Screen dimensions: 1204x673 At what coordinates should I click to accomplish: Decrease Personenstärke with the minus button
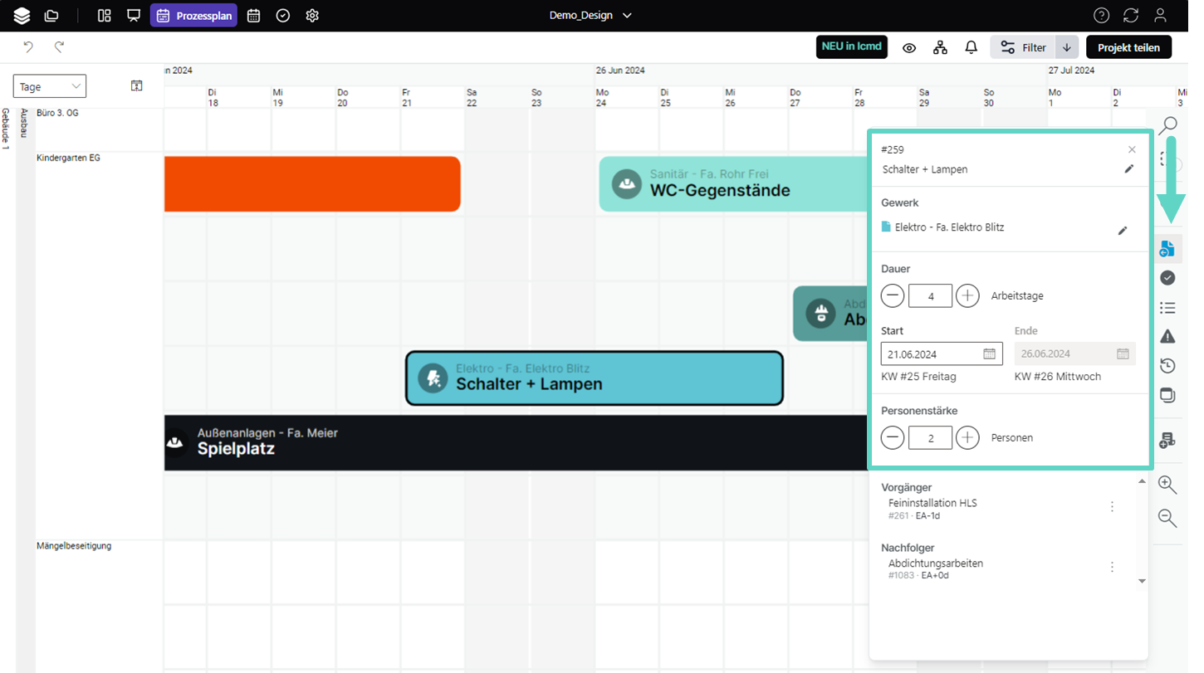[x=893, y=437]
